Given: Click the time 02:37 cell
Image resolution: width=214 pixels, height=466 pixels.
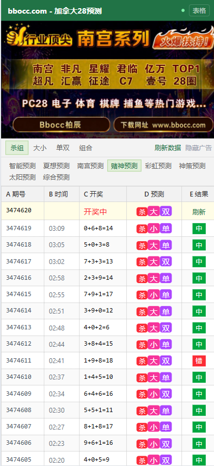Looking at the screenshot, I should pos(57,377).
